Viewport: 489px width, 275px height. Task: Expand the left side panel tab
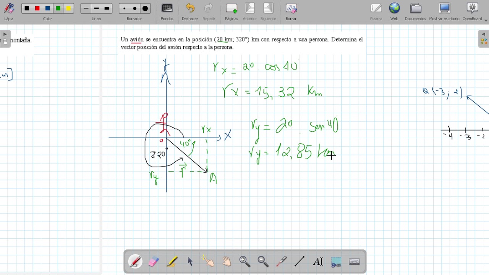point(5,39)
